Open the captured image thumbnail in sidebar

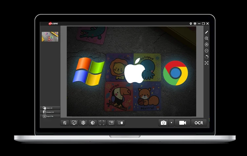50,37
